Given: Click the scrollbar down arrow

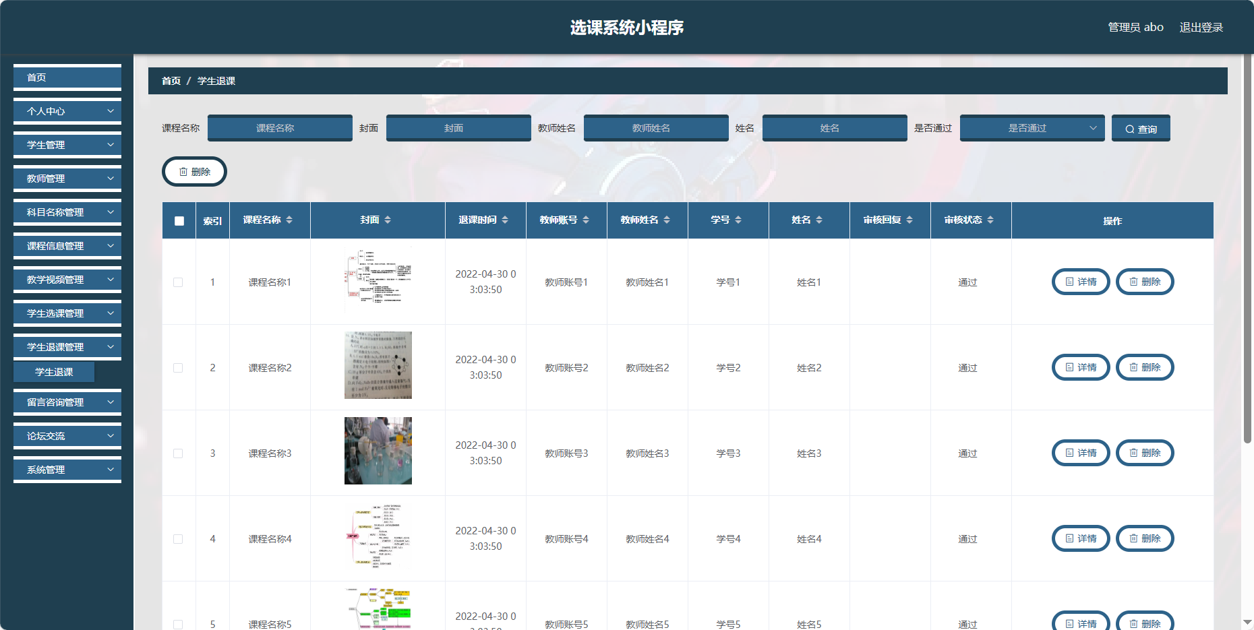Looking at the screenshot, I should tap(1248, 623).
